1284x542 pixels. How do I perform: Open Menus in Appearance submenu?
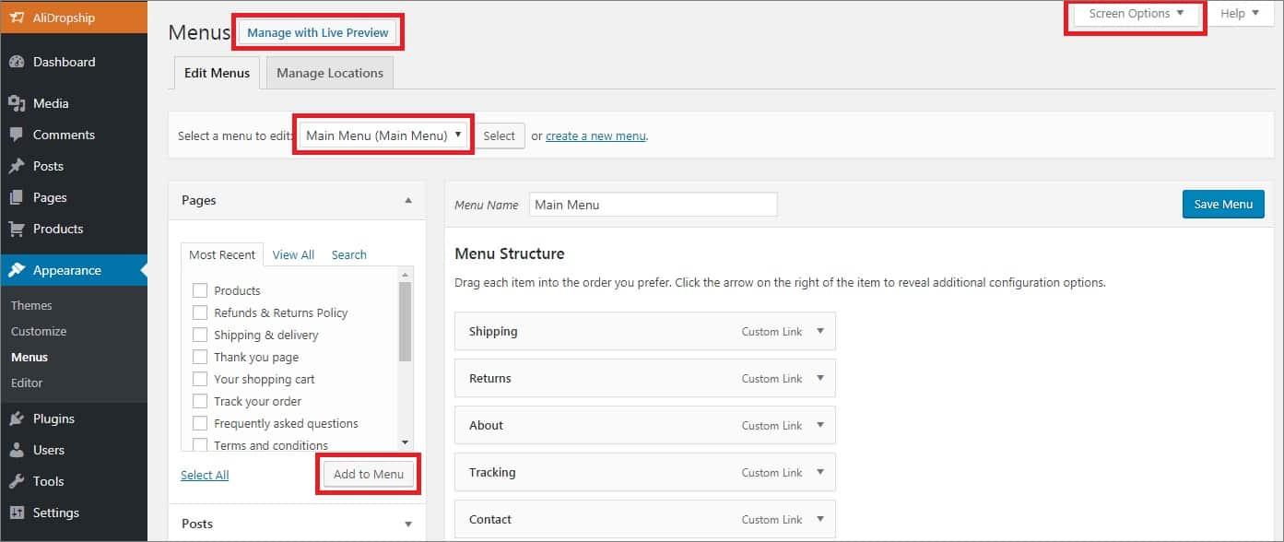pyautogui.click(x=29, y=357)
